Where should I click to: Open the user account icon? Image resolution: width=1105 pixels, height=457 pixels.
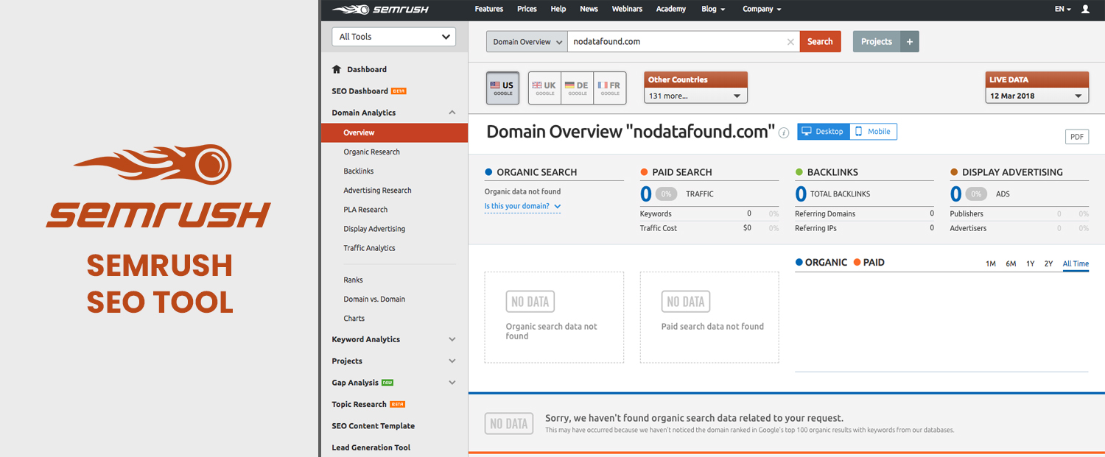click(1085, 10)
